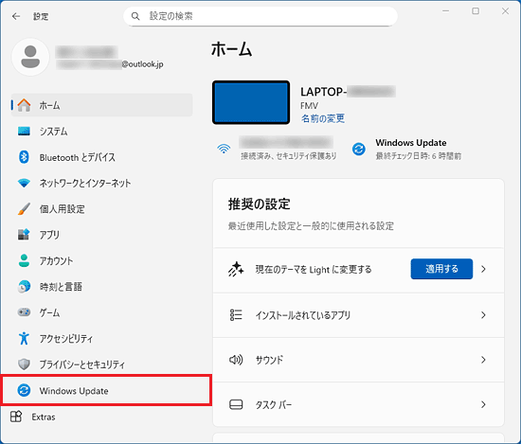521x444 pixels.
Task: Select Windows Update label in sidebar
Action: point(74,391)
